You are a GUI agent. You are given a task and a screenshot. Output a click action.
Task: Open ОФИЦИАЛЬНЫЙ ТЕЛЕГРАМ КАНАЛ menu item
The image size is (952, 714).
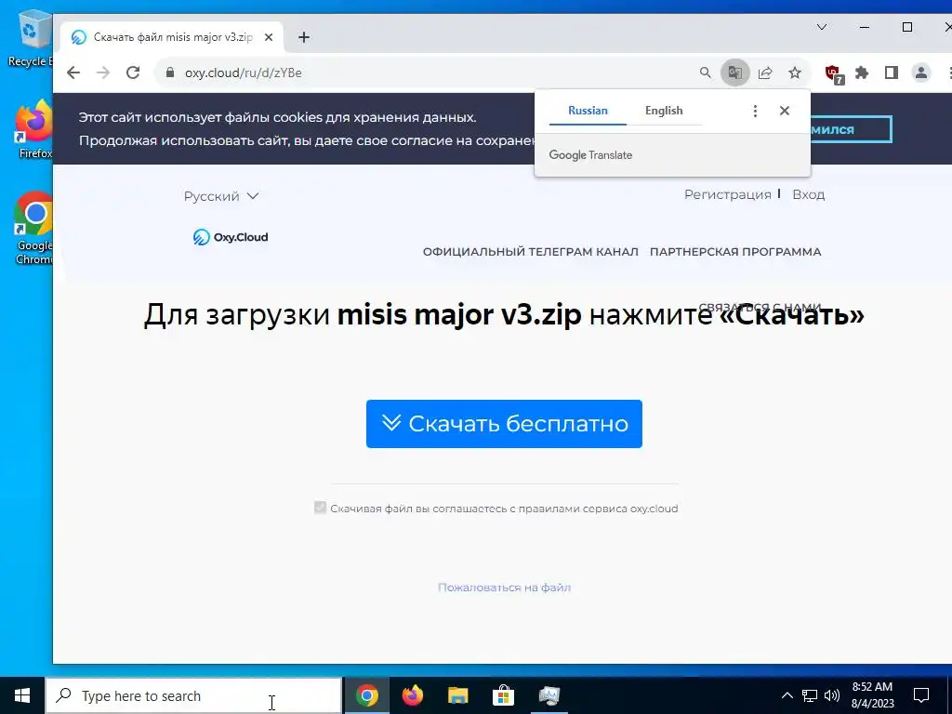(x=531, y=251)
